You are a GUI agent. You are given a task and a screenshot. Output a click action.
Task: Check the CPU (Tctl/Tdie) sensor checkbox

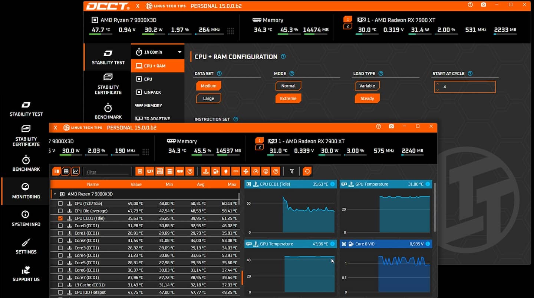[60, 204]
